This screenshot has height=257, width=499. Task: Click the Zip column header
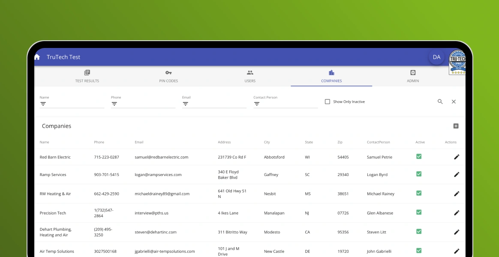tap(340, 142)
